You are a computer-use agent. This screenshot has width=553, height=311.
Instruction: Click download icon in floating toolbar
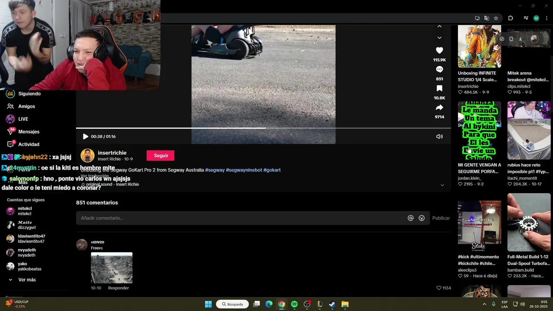point(521,39)
